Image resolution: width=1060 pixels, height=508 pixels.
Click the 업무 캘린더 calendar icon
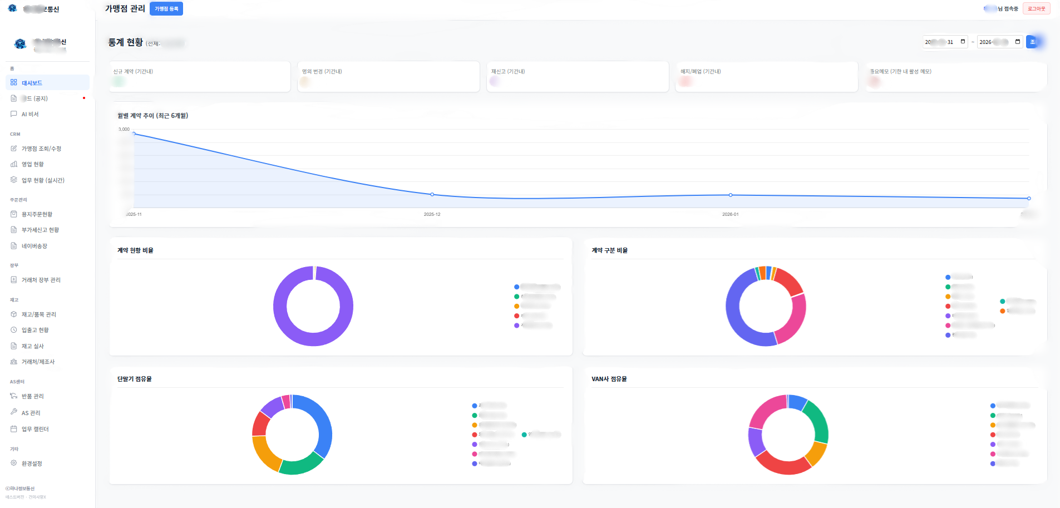[x=14, y=428]
